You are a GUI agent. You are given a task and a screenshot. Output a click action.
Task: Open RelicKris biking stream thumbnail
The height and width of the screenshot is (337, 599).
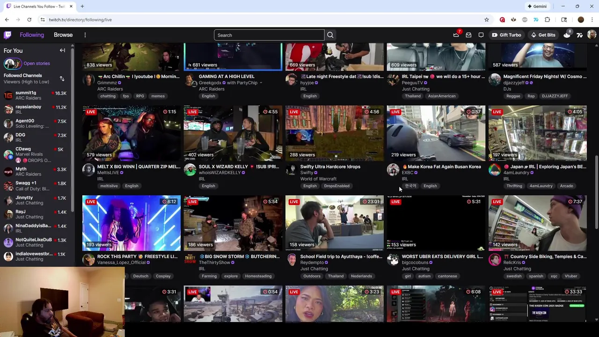pyautogui.click(x=538, y=223)
